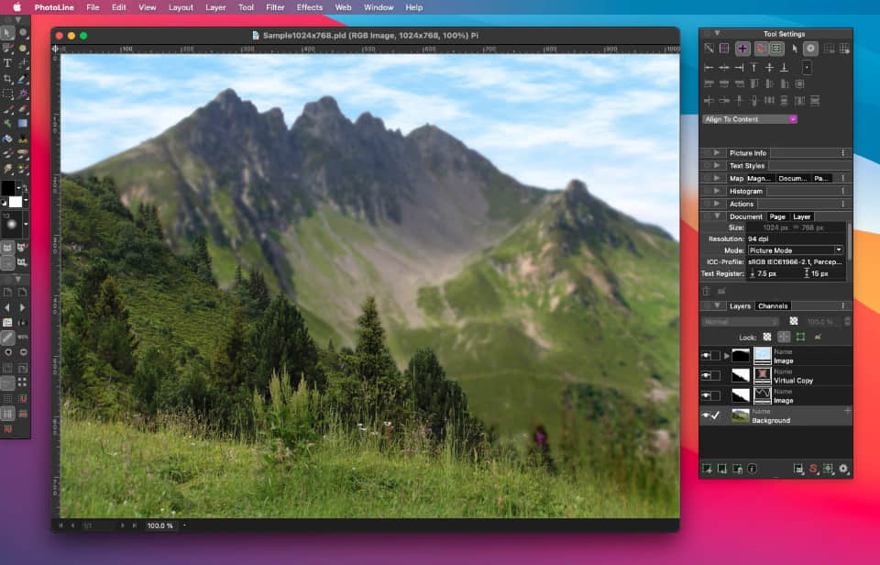Screen dimensions: 880x565
Task: Open the Picture Mode dropdown
Action: point(796,249)
